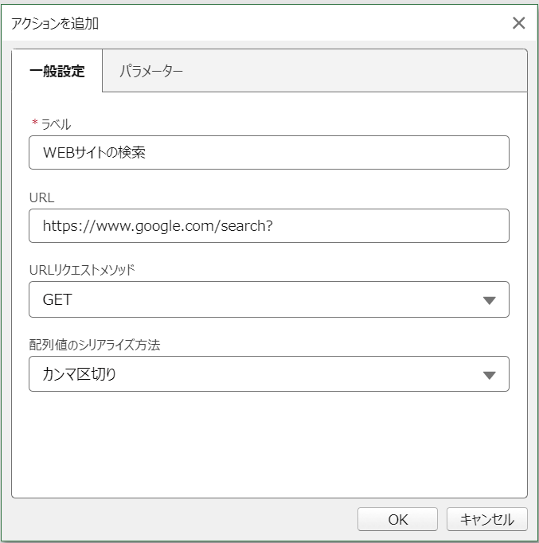Screen dimensions: 539x543
Task: Click the 配列値のシリアライズ方法 caption text
Action: click(x=95, y=345)
